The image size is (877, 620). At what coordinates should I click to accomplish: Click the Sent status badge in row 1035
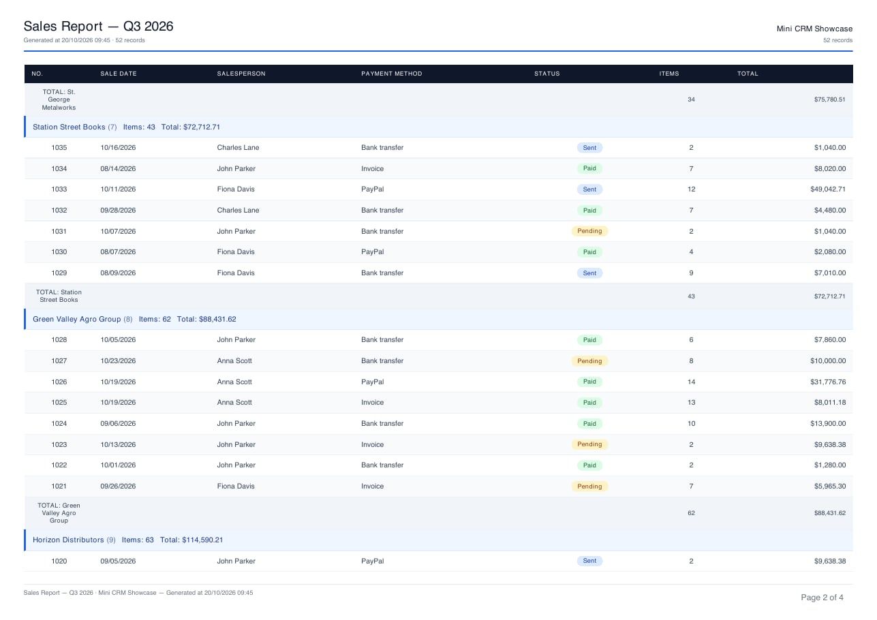[x=589, y=148]
